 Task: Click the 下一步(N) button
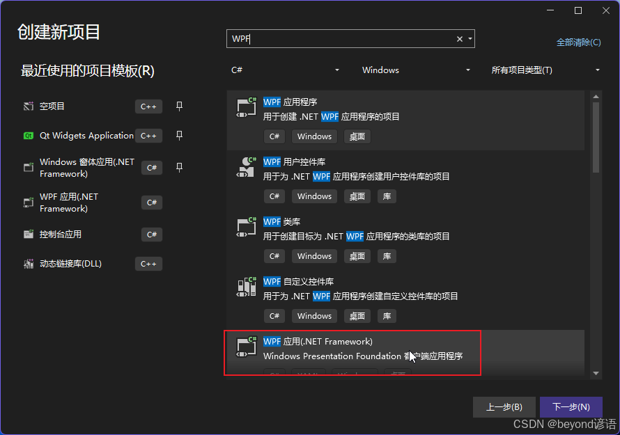tap(571, 407)
